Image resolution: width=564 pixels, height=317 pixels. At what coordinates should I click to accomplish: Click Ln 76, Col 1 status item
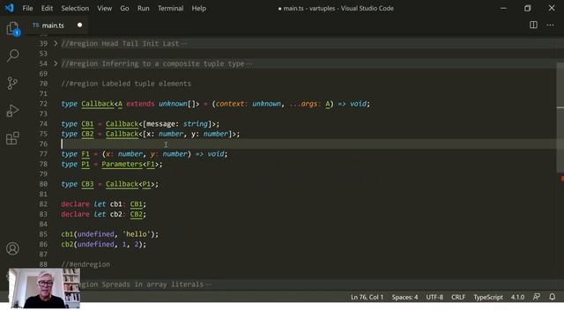367,298
